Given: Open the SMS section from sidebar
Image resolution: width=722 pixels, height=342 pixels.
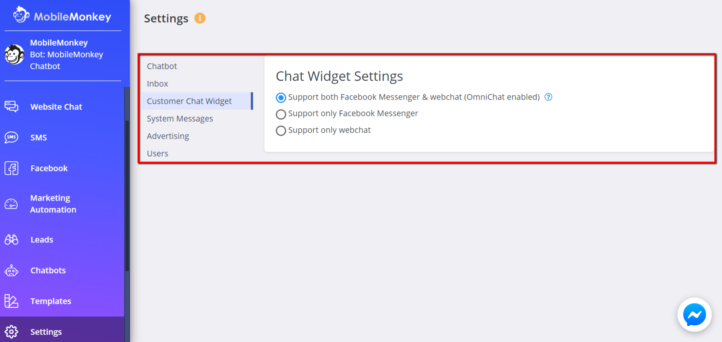Looking at the screenshot, I should pyautogui.click(x=11, y=137).
